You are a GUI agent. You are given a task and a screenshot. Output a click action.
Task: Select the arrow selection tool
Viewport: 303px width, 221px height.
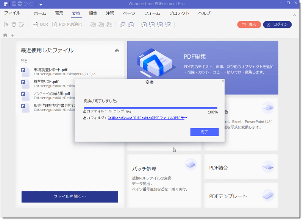click(x=6, y=25)
